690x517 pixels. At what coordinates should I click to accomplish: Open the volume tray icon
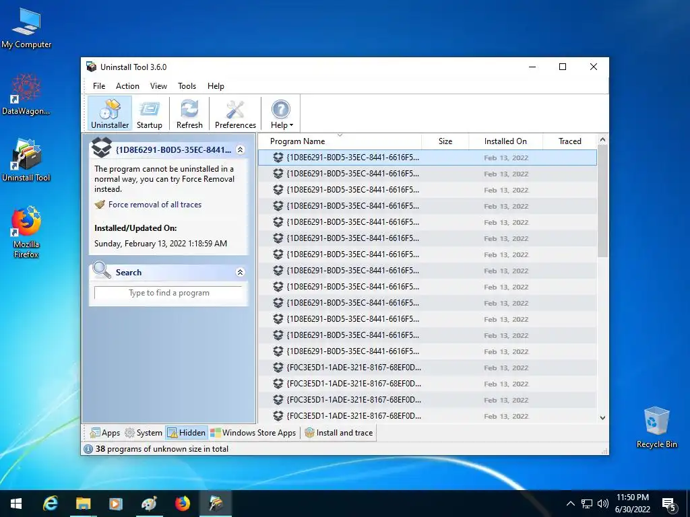point(603,504)
